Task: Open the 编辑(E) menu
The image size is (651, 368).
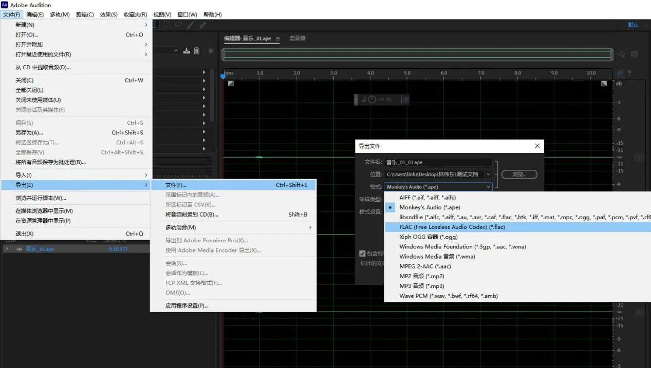Action: (35, 14)
